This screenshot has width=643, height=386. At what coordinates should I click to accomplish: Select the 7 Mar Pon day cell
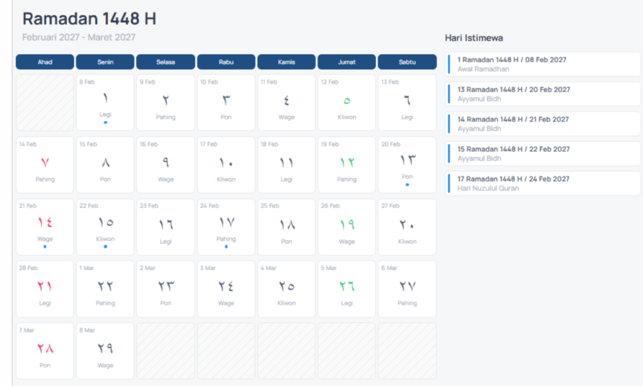45,351
